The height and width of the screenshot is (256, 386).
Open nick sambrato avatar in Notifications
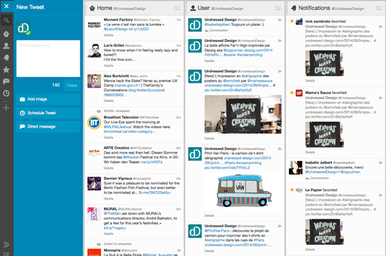(x=299, y=22)
